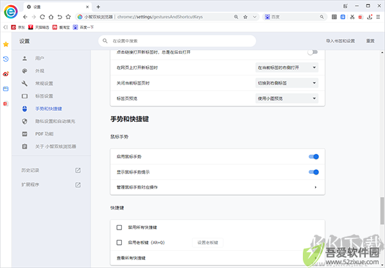The height and width of the screenshot is (268, 385).
Task: Expand the address bar dropdown chevron
Action: 255,17
